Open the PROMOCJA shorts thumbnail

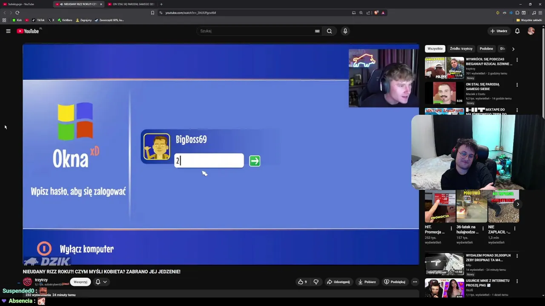tap(440, 206)
